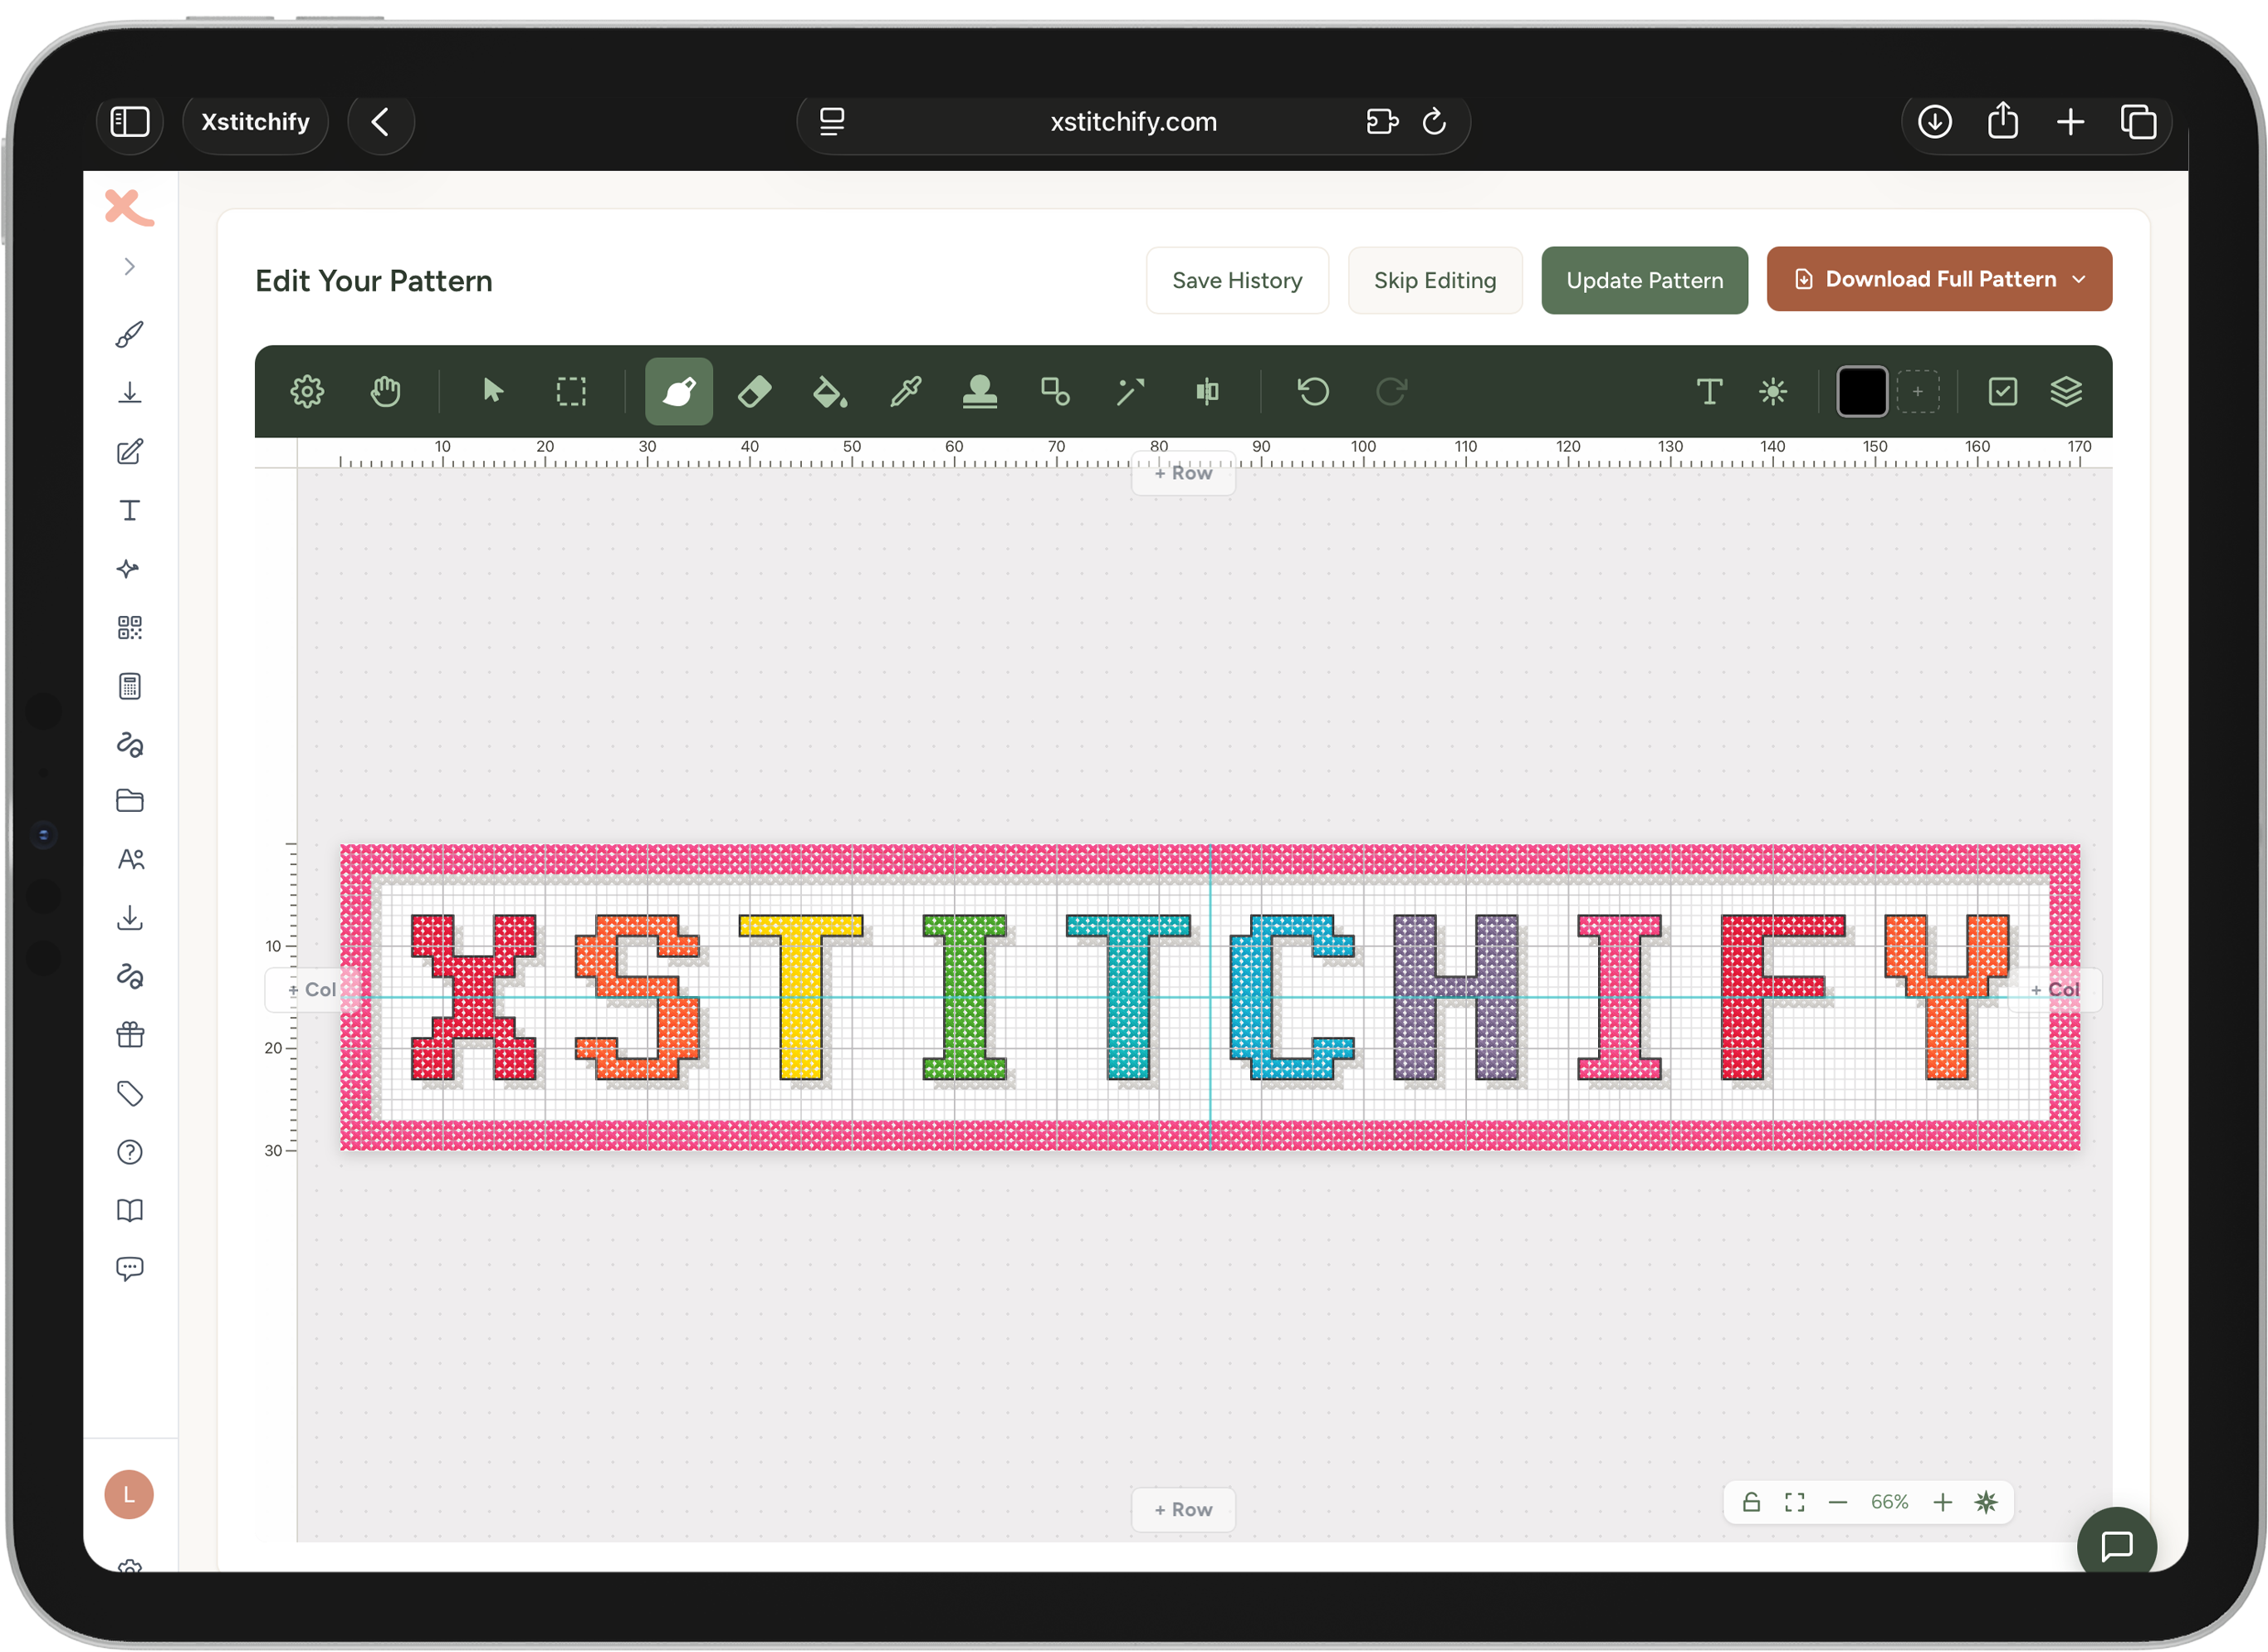Screen dimensions: 2268x1652
Task: Toggle the browser sidebar panel
Action: (x=130, y=122)
